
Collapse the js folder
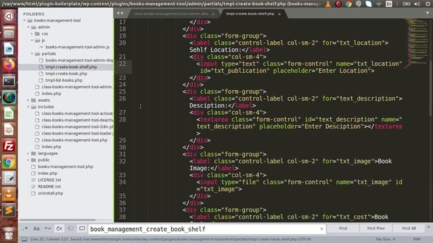[32, 40]
